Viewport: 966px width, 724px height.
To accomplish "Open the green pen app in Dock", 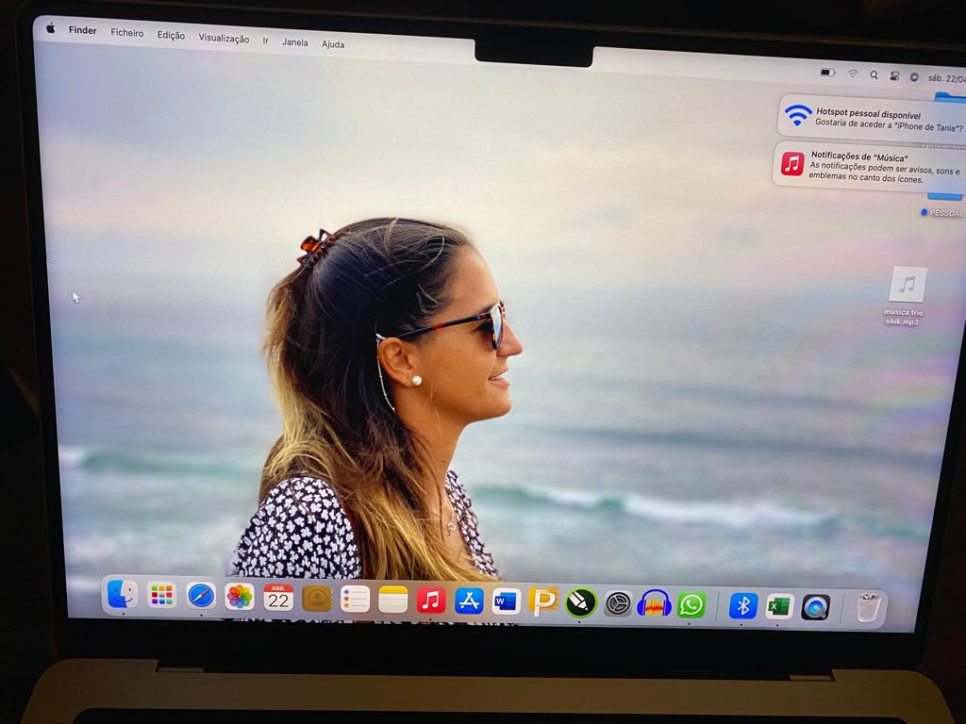I will [581, 602].
